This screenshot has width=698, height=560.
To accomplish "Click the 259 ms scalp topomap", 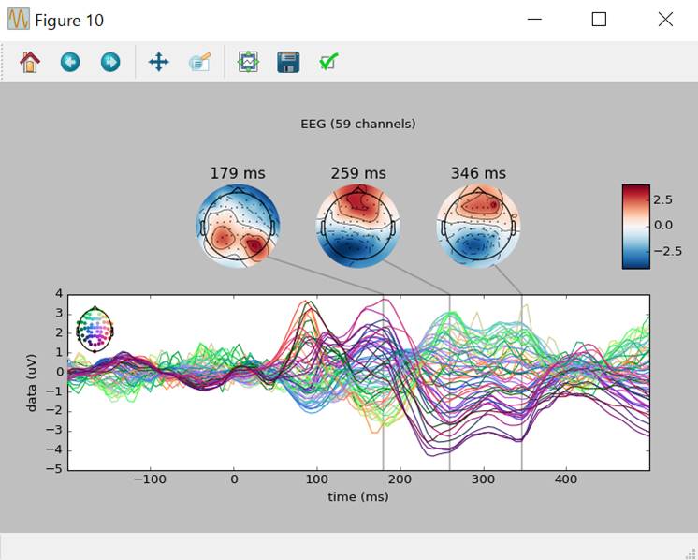I will [357, 227].
